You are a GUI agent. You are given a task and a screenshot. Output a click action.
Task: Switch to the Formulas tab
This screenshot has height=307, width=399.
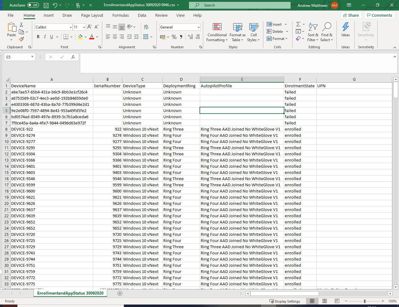click(x=121, y=15)
